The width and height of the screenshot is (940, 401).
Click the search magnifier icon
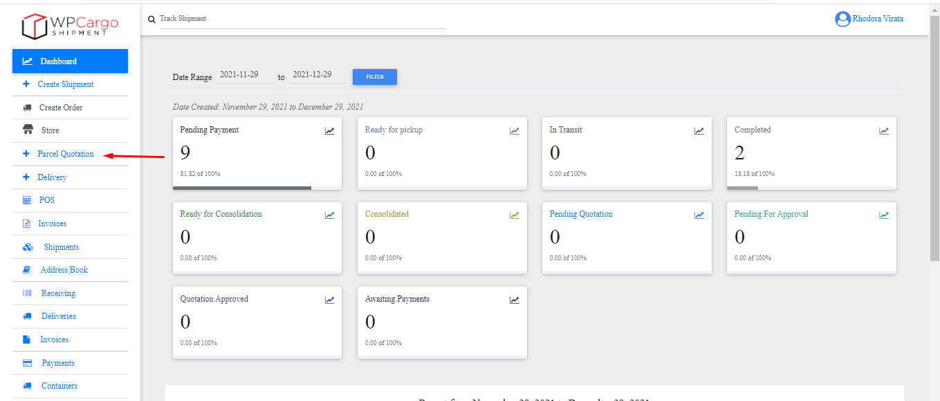tap(151, 19)
